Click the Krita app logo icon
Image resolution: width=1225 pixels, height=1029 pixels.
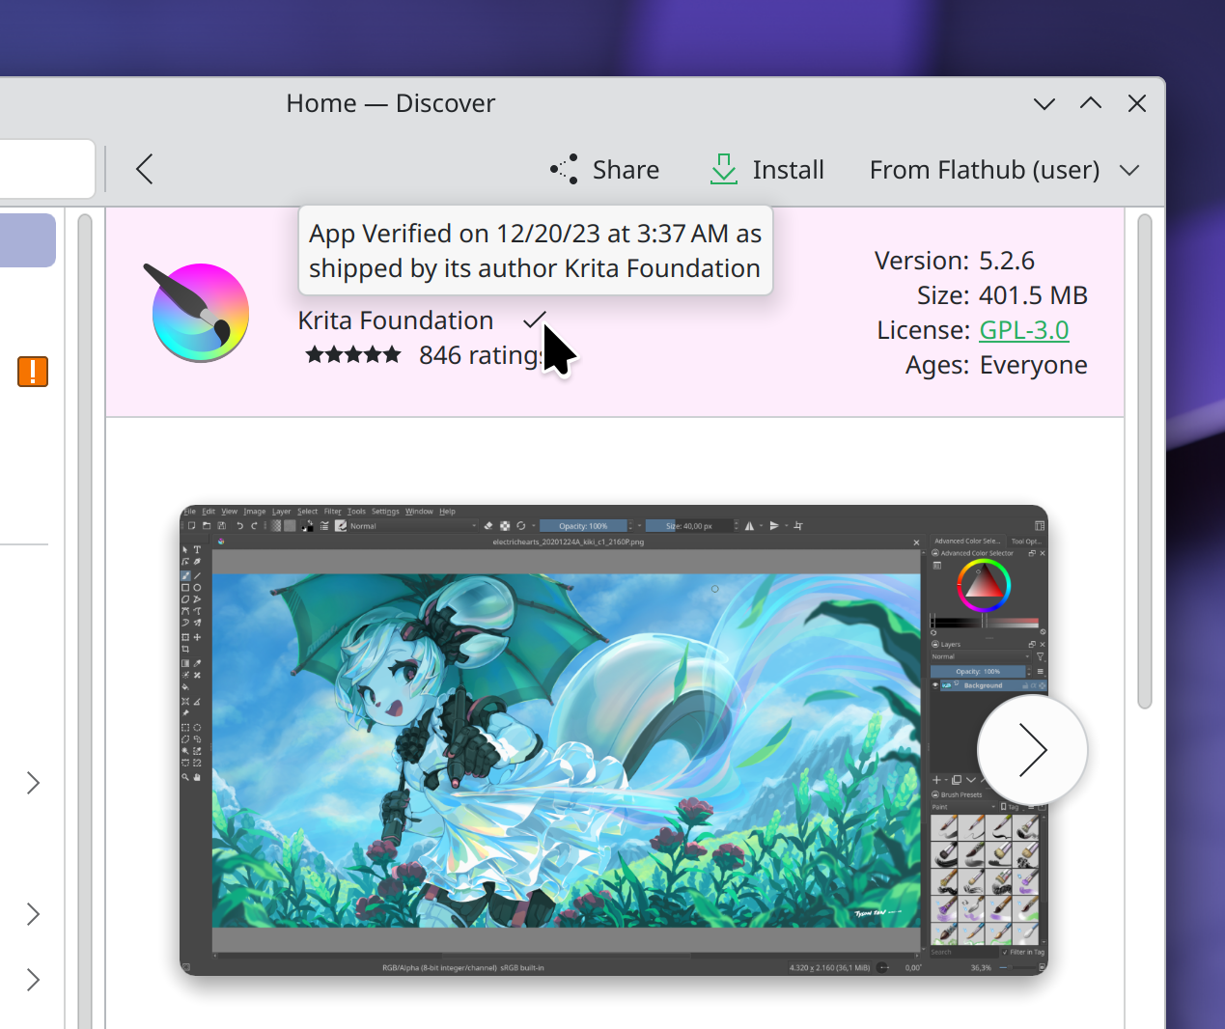pyautogui.click(x=199, y=312)
